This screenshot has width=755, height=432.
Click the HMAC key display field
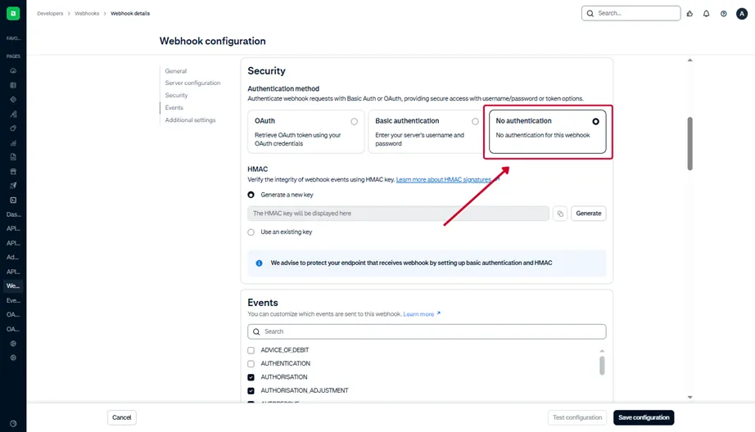pos(398,214)
